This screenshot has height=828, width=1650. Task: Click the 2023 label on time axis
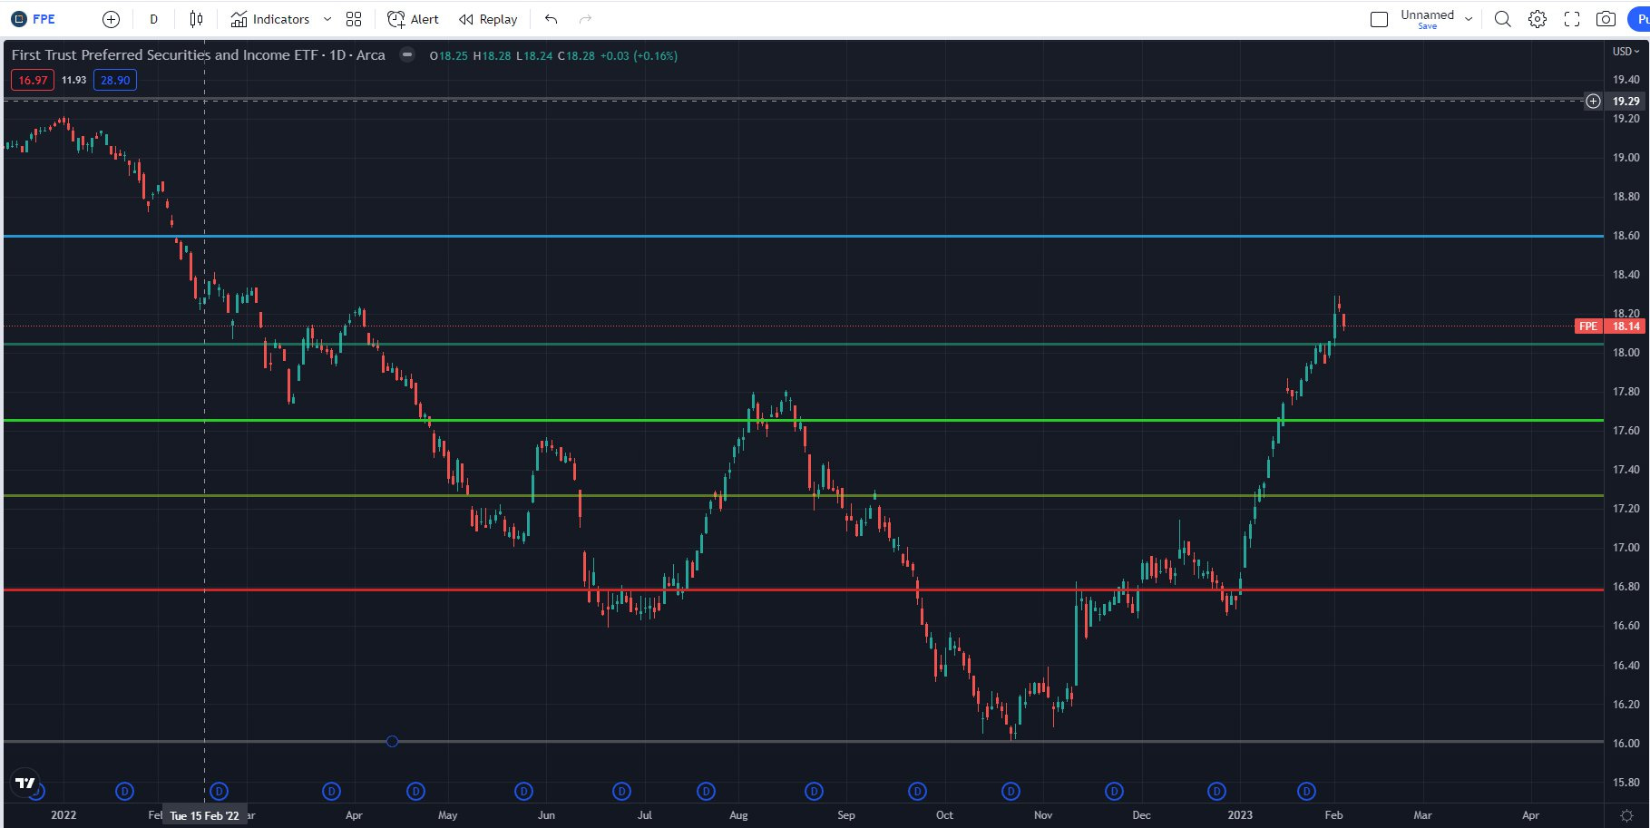pyautogui.click(x=1240, y=815)
